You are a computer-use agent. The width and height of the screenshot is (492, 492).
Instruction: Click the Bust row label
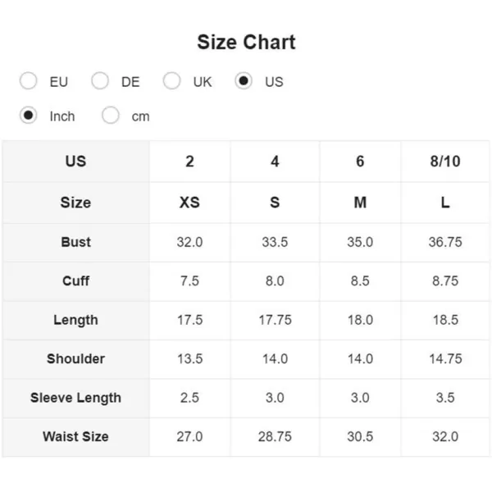coord(76,242)
